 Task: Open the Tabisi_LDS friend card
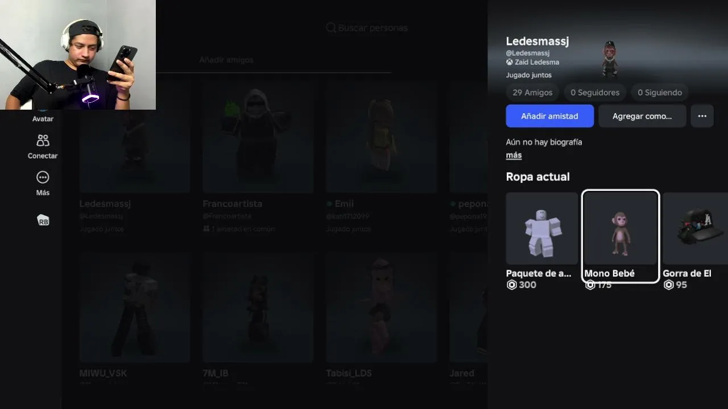coord(381,319)
